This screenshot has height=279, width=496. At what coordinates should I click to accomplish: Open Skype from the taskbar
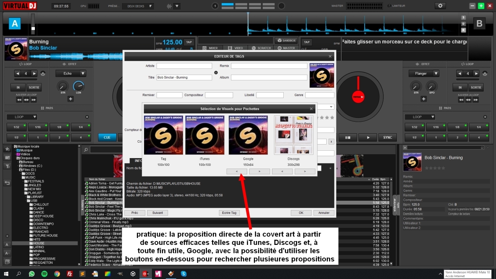[x=183, y=274]
